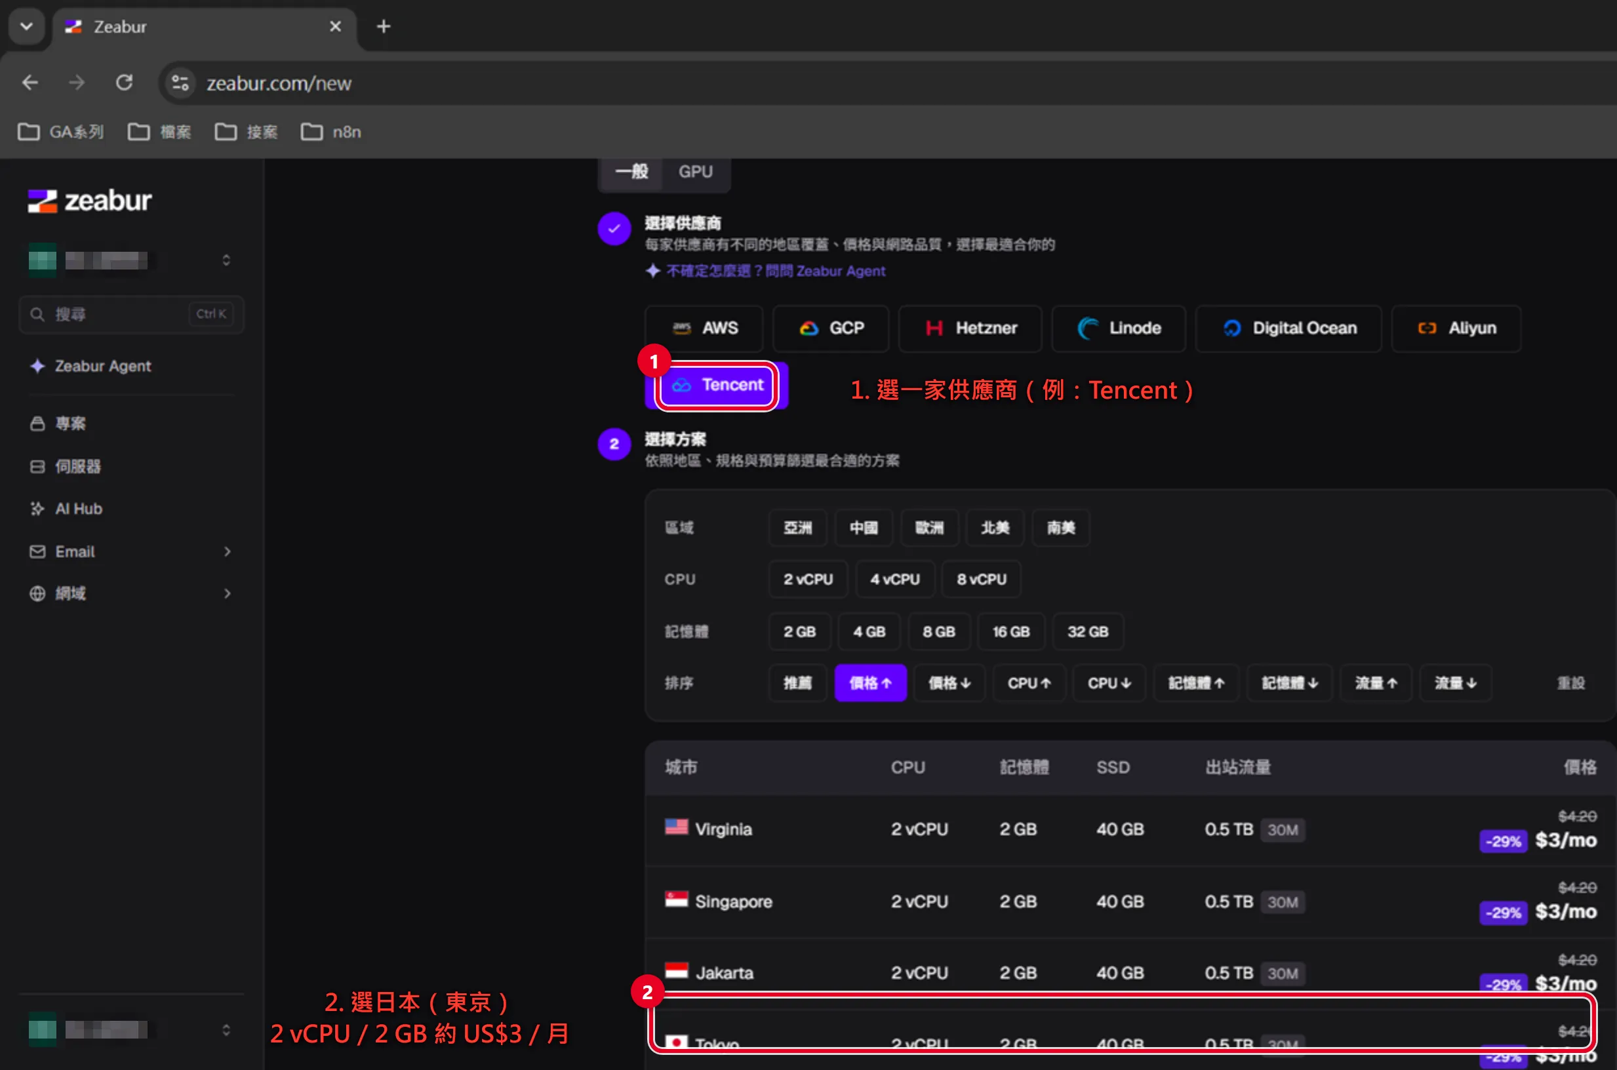Open site information icon in address bar
Screen dimensions: 1617x1070
pos(180,83)
